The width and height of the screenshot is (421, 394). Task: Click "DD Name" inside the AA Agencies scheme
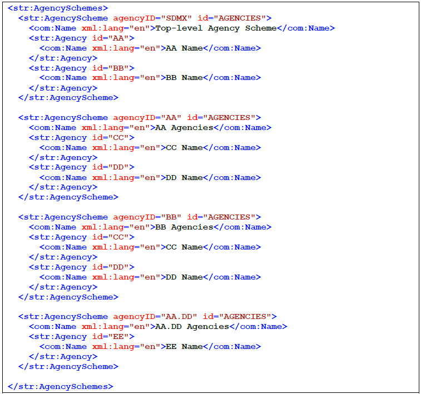pos(184,178)
